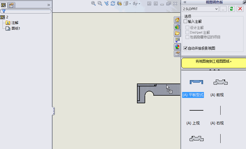The height and width of the screenshot is (149, 246).
Task: Click the filter input field
Action: click(26, 11)
